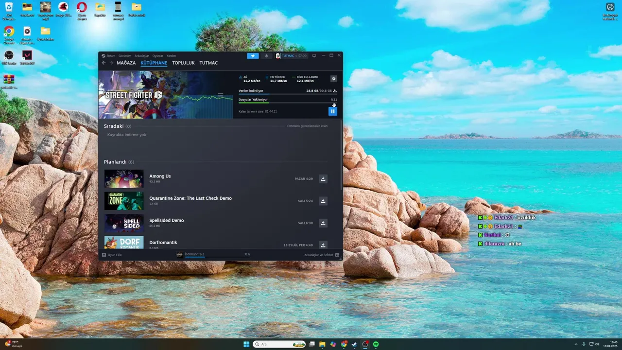Click the Street Fighter 6 banner
This screenshot has width=622, height=350.
tap(166, 95)
